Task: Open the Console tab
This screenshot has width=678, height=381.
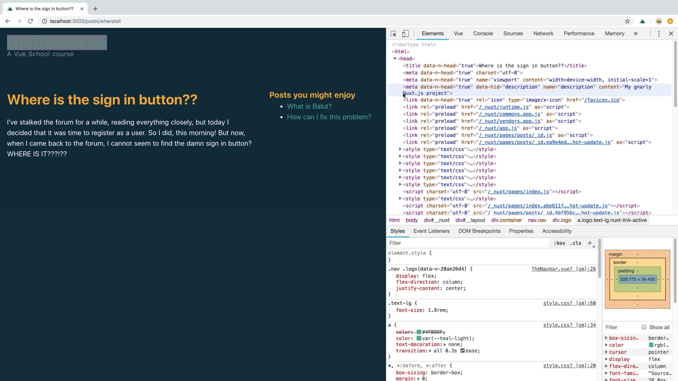Action: coord(483,33)
